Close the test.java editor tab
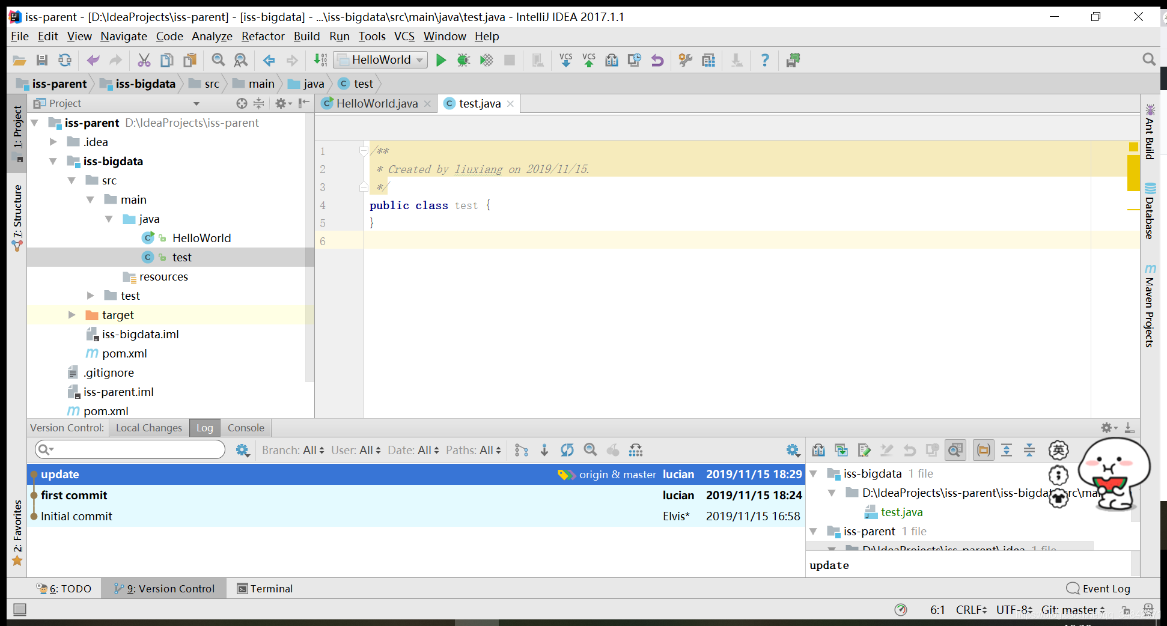Viewport: 1167px width, 626px height. coord(511,104)
